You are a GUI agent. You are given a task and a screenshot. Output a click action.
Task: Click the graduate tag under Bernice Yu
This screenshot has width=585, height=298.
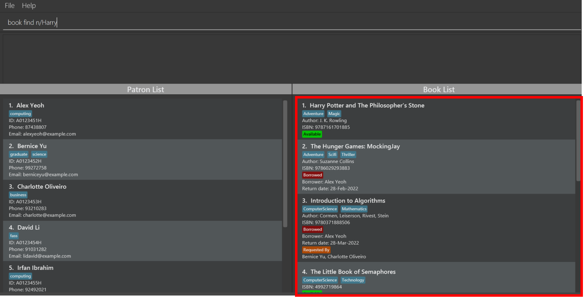(19, 154)
